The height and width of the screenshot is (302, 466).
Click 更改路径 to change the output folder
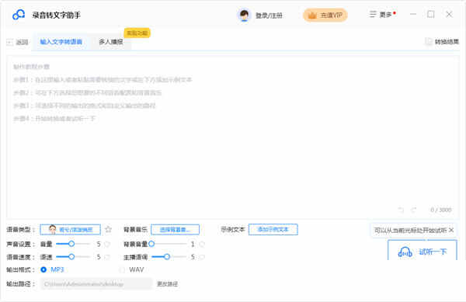pyautogui.click(x=167, y=284)
